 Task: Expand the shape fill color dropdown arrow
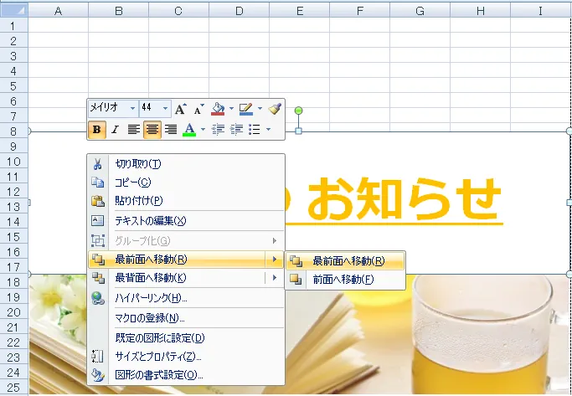point(231,109)
